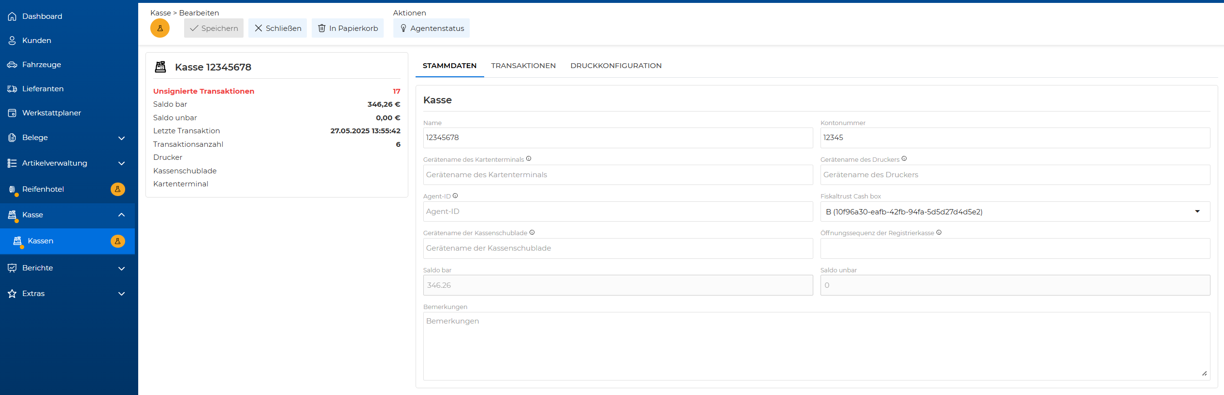Open the Fiskaltrust Cash box dropdown
Viewport: 1224px width, 395px height.
[1015, 212]
